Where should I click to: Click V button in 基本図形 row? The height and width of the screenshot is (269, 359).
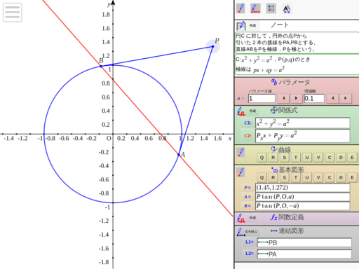click(x=318, y=177)
